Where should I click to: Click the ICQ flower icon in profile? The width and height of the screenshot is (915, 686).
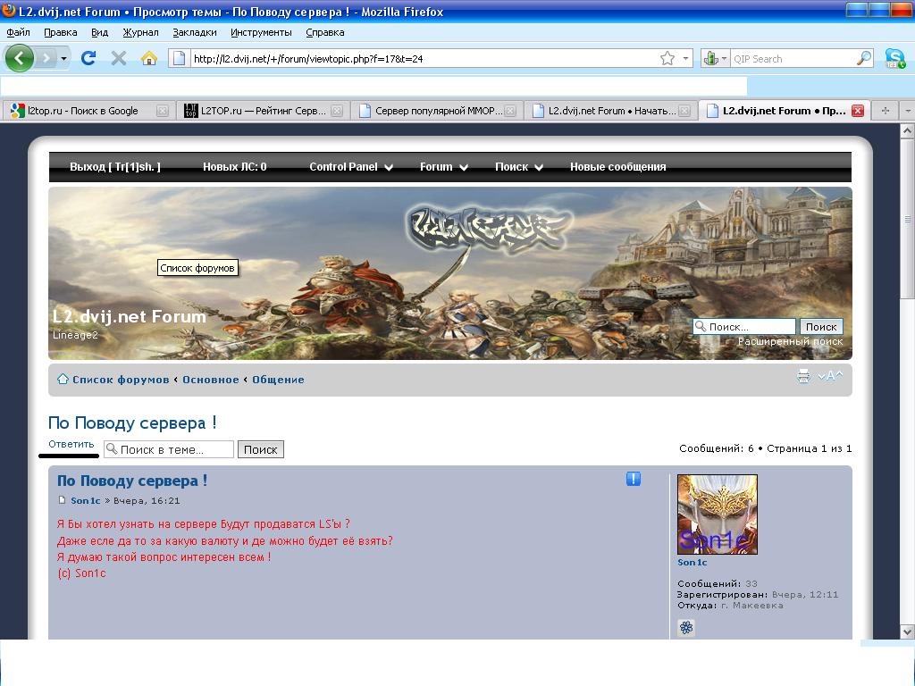(686, 628)
